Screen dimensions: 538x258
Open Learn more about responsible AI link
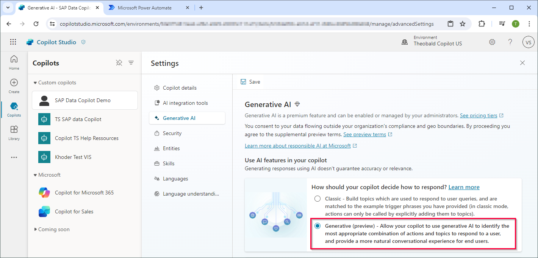[298, 146]
